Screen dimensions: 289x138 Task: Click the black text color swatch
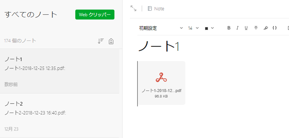pos(206,28)
